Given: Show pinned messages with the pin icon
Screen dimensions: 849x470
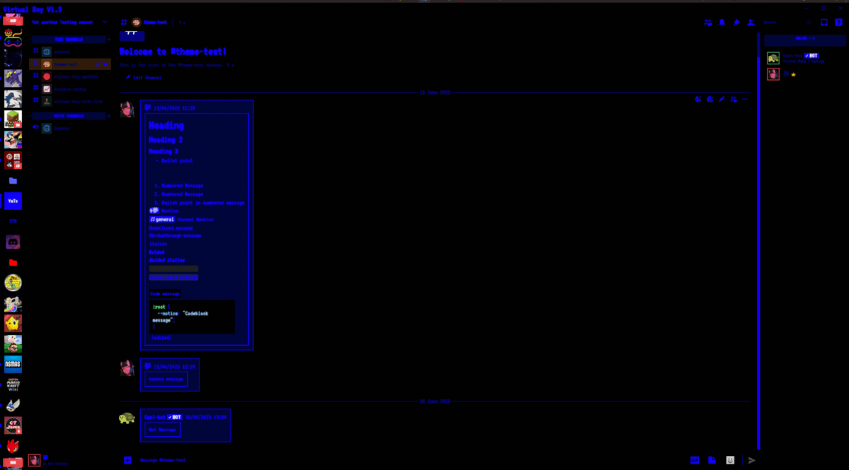Looking at the screenshot, I should click(737, 23).
